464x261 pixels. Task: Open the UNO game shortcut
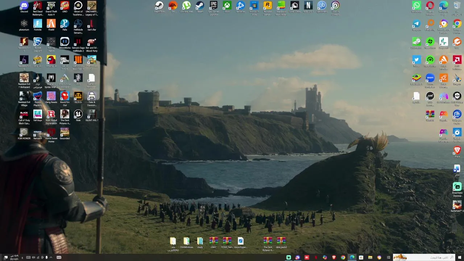click(65, 7)
